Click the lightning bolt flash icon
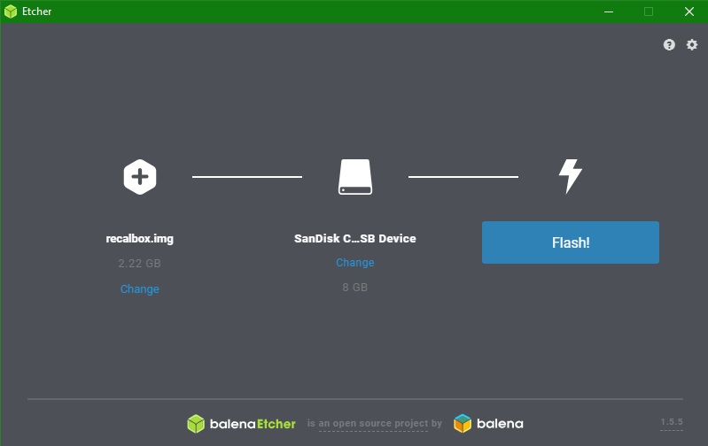708x446 pixels. point(571,176)
